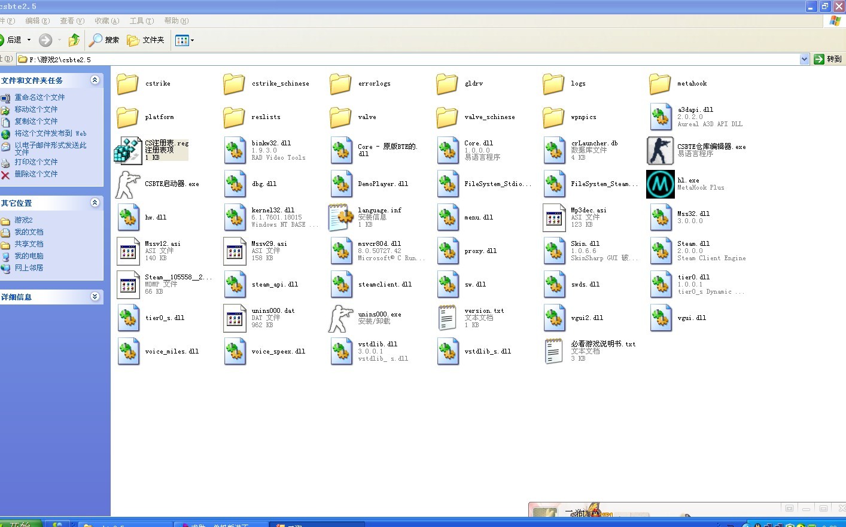This screenshot has width=846, height=527.
Task: Click 以电子邮件形式发送此文件 link
Action: (51, 148)
